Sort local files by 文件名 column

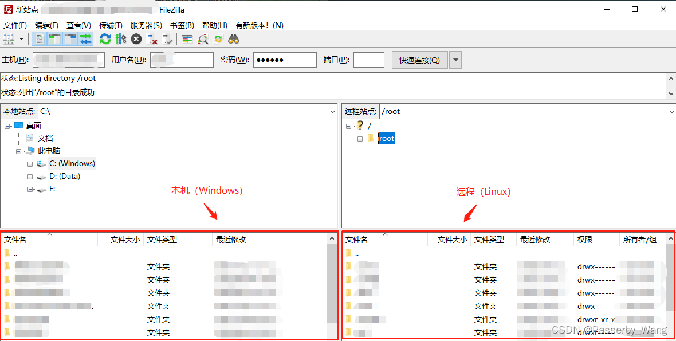point(50,240)
